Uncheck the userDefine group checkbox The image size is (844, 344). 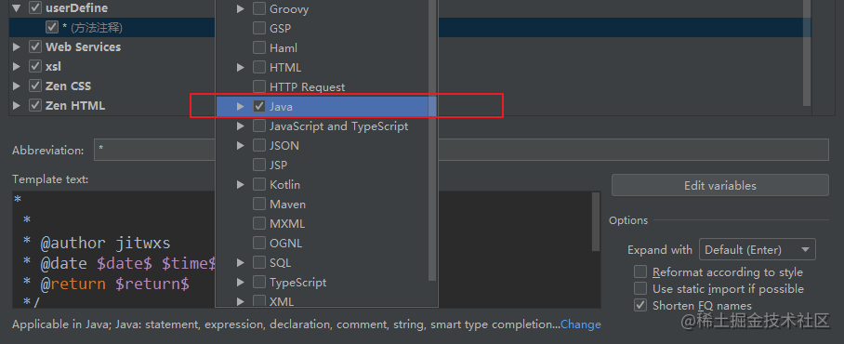click(x=35, y=8)
